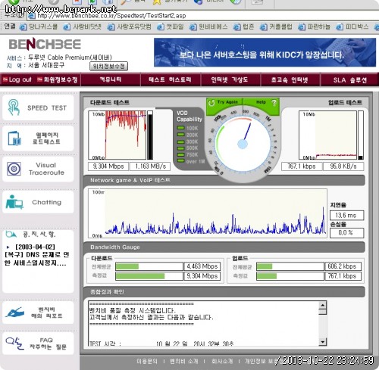Open the 벤치비 해외 리포트 sidebar item

[38, 312]
